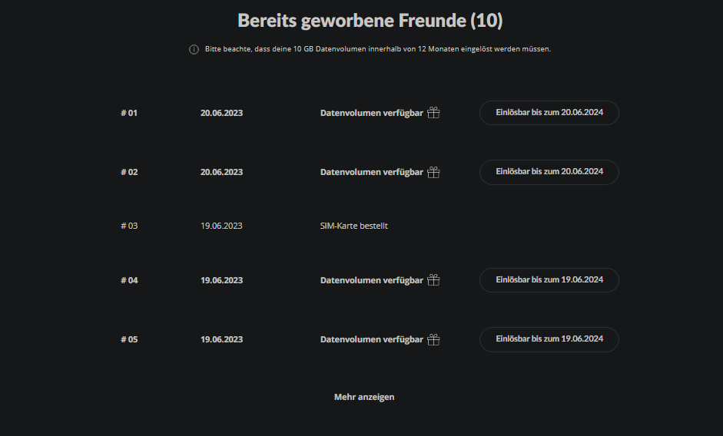Click the # 03 entry number
Image resolution: width=723 pixels, height=436 pixels.
pyautogui.click(x=129, y=226)
